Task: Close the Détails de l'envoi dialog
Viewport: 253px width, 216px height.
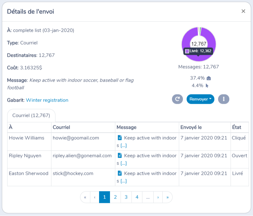Action: [x=243, y=11]
